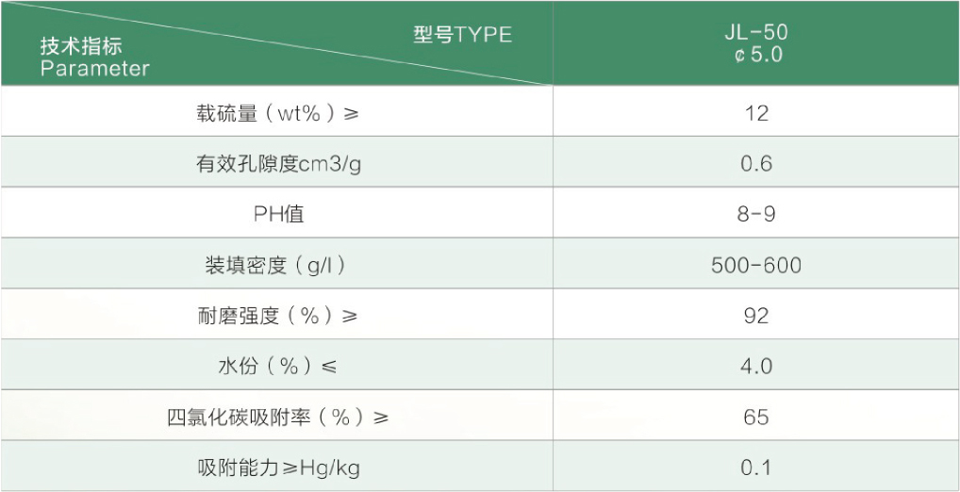The height and width of the screenshot is (492, 960).
Task: Select the 技术指标 Parameter header text
Action: coord(95,57)
